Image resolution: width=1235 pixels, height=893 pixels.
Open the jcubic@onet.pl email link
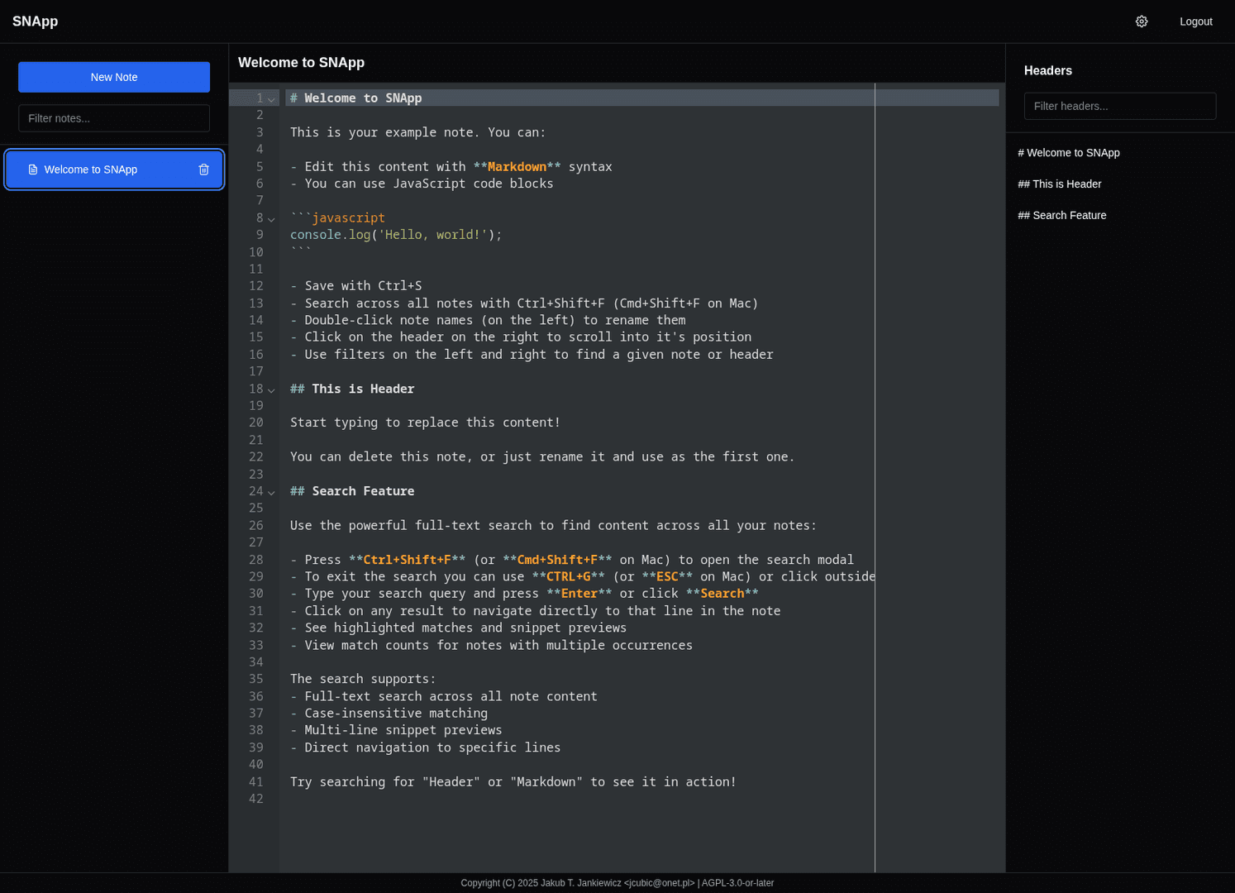point(660,882)
